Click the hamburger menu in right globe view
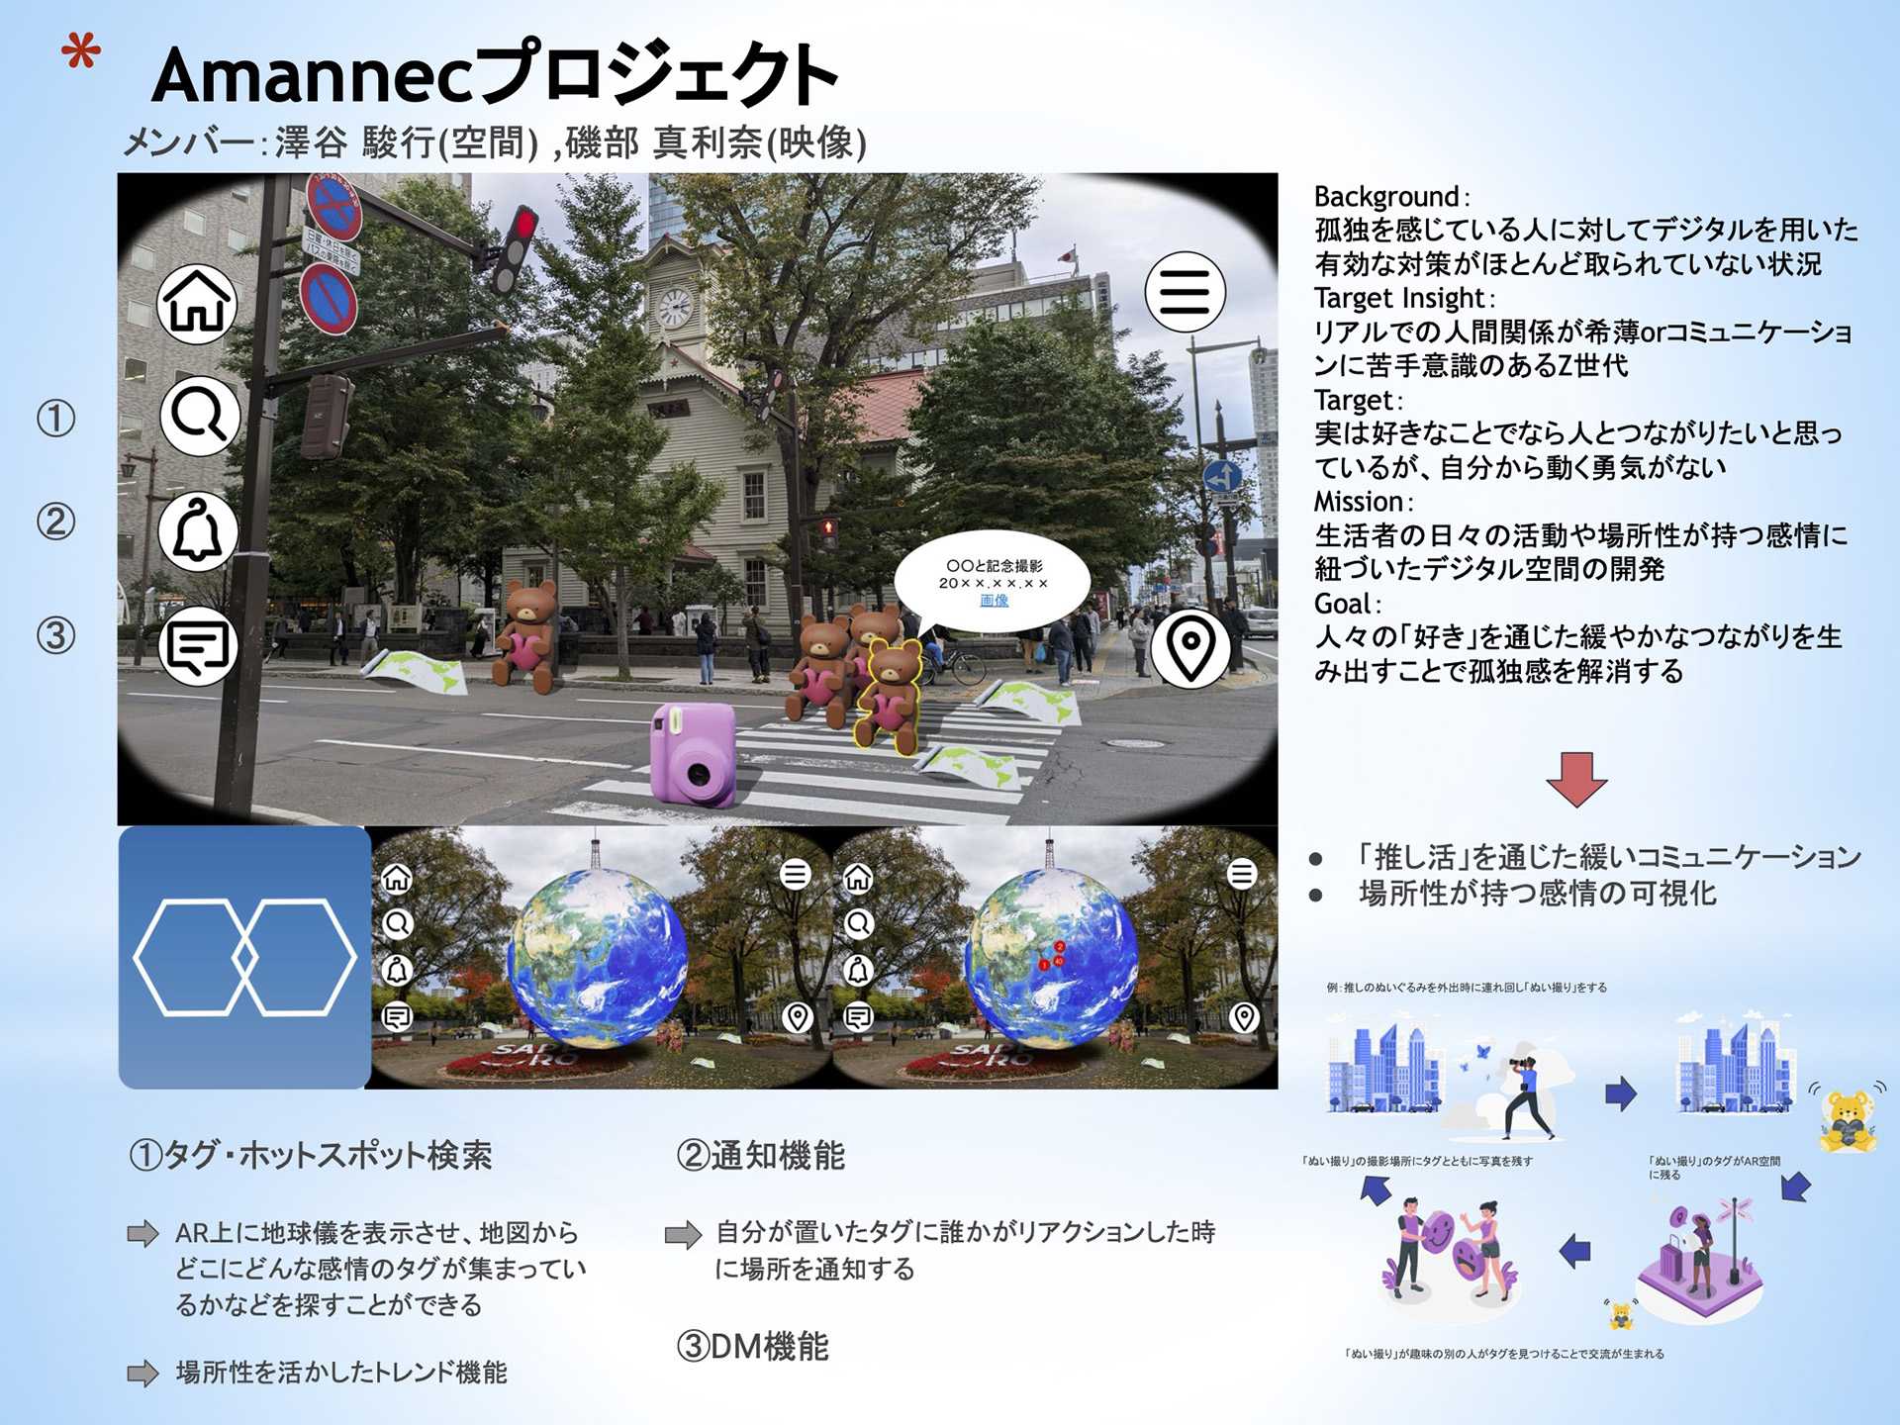This screenshot has width=1900, height=1425. click(1242, 874)
